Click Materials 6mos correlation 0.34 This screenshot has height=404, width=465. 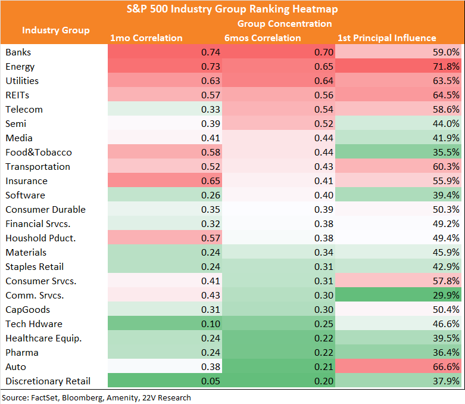pos(324,252)
